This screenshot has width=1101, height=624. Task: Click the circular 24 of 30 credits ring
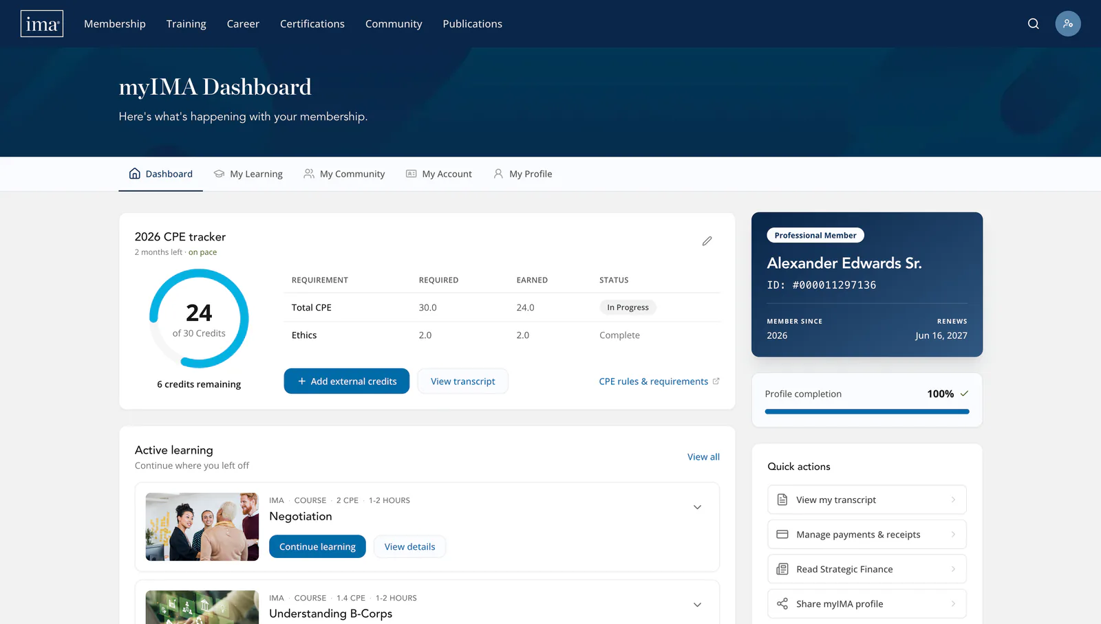199,319
